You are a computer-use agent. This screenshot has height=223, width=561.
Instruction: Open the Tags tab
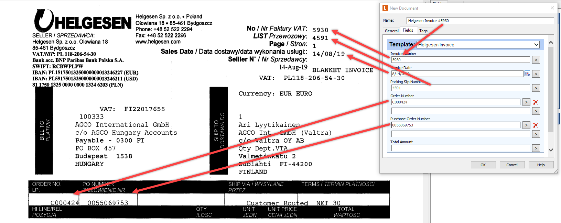coord(423,31)
